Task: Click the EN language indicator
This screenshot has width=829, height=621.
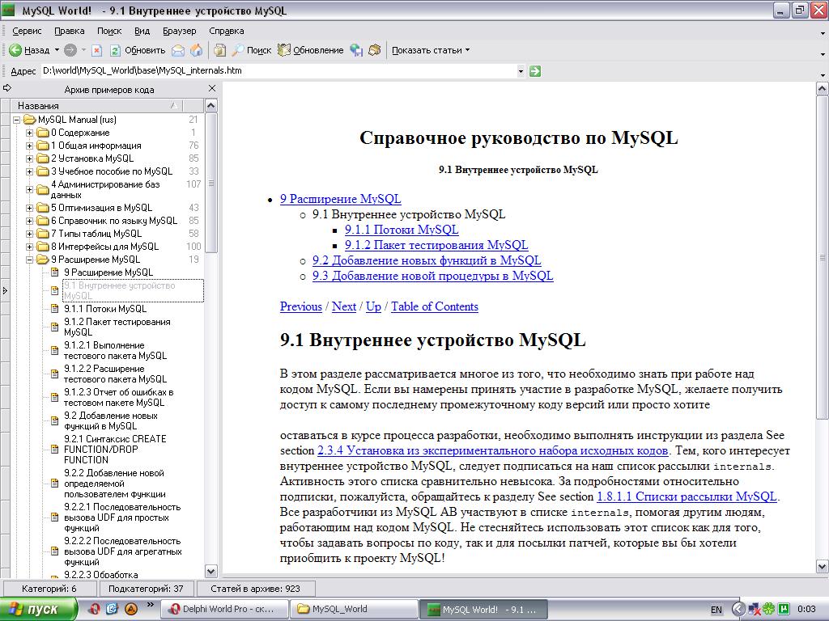Action: pos(716,610)
